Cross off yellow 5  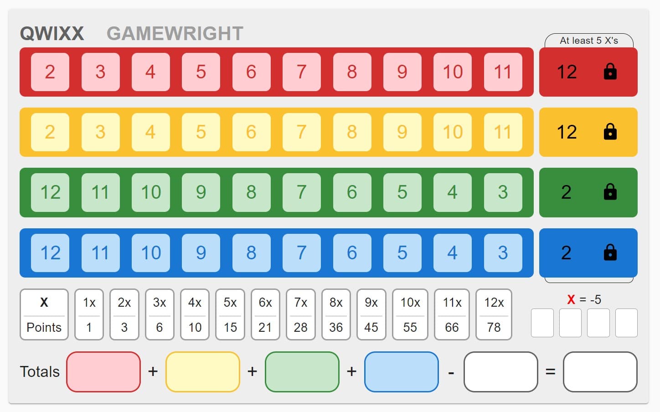[x=201, y=132]
